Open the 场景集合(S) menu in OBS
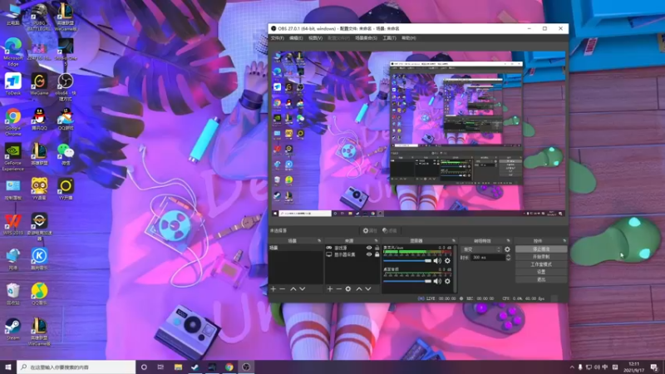 (x=366, y=38)
